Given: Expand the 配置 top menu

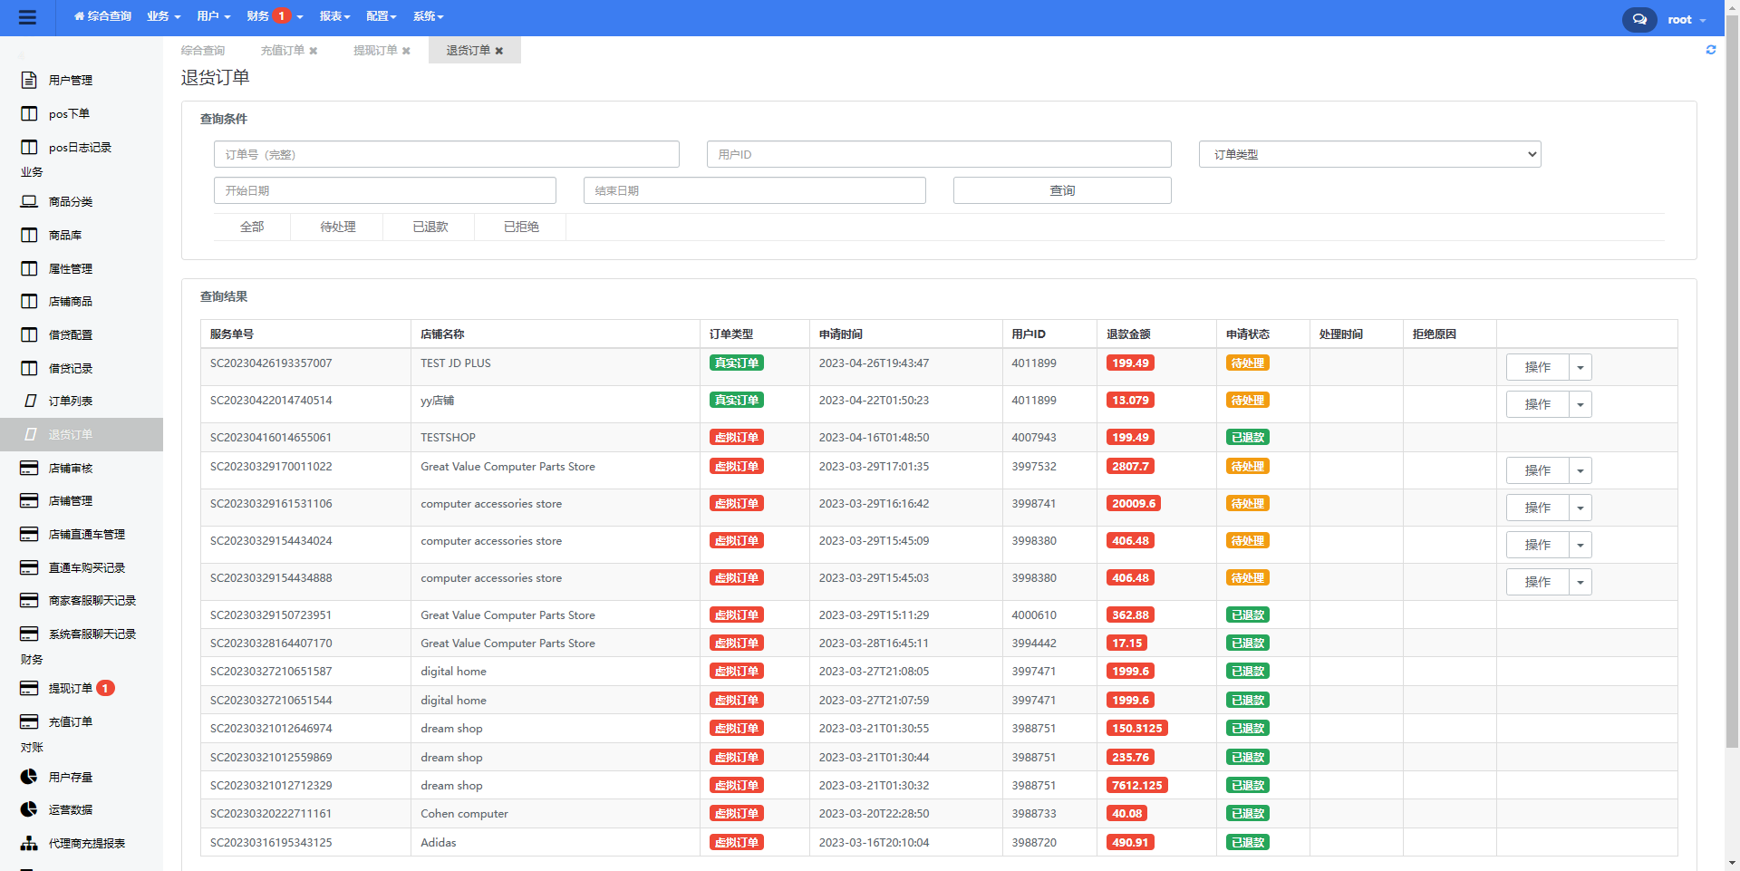Looking at the screenshot, I should click(x=382, y=16).
